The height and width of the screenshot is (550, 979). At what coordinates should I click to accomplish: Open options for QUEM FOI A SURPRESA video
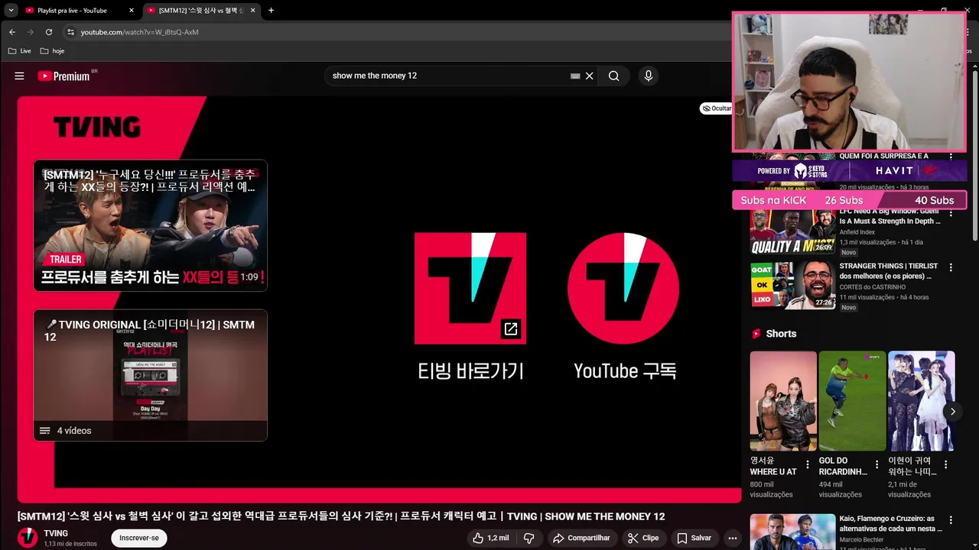tap(951, 156)
